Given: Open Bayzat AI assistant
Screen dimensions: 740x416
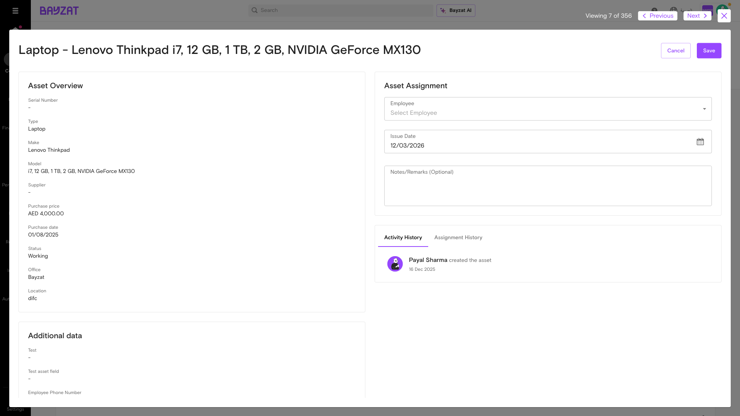Looking at the screenshot, I should (x=456, y=10).
